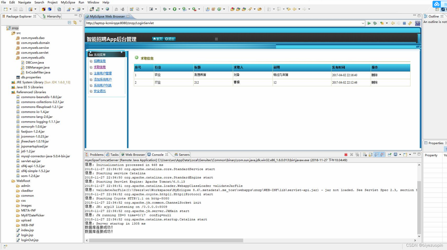Screen dimensions: 447x250
Task: Open the 注册用户管理 sidebar link
Action: tap(103, 73)
